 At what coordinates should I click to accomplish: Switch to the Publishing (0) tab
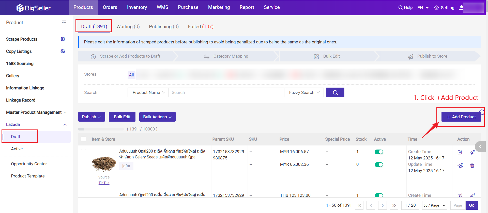[164, 26]
